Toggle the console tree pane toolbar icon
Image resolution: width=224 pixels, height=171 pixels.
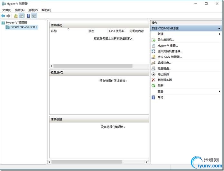22,16
